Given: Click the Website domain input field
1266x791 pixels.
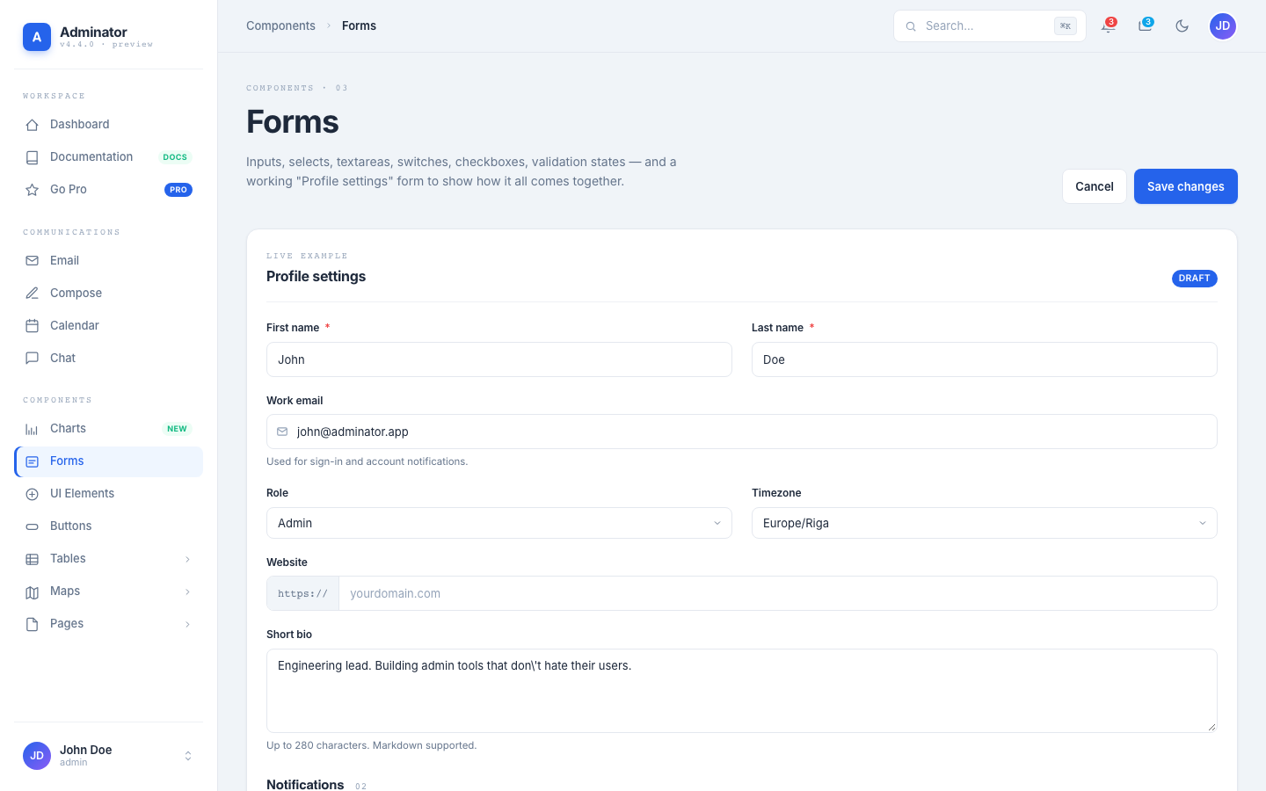Looking at the screenshot, I should [x=778, y=593].
